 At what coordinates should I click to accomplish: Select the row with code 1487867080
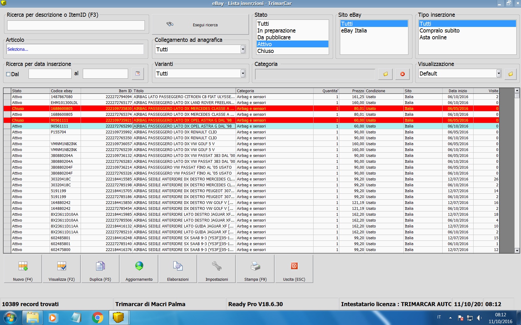click(x=251, y=97)
